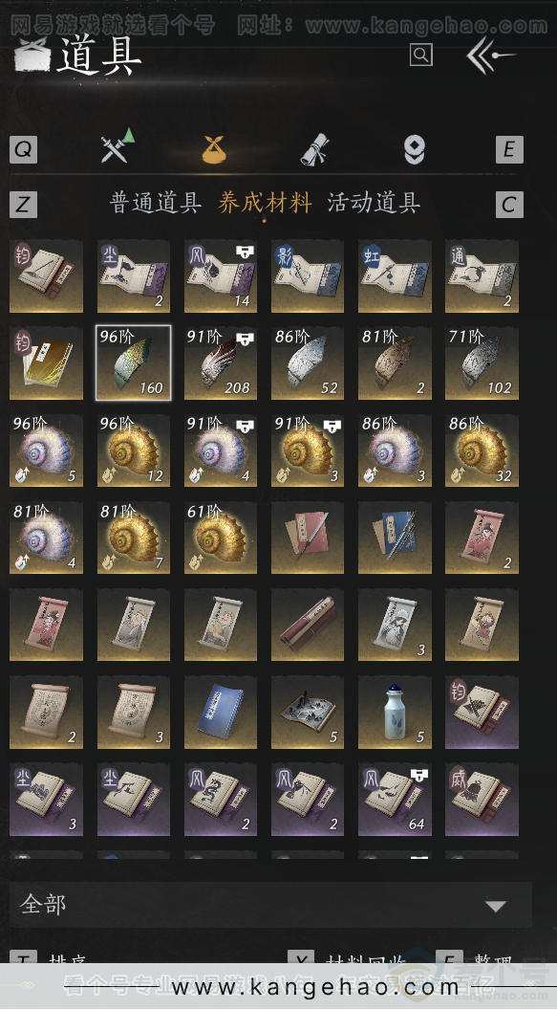Switch to 活动道具 tab
Image resolution: width=557 pixels, height=1010 pixels.
[x=374, y=203]
